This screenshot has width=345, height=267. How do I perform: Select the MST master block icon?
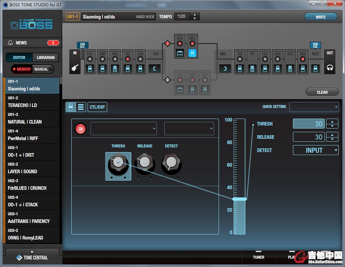click(x=315, y=69)
